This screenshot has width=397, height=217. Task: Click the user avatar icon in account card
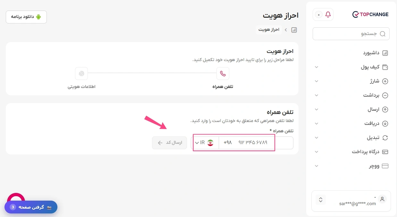382,199
